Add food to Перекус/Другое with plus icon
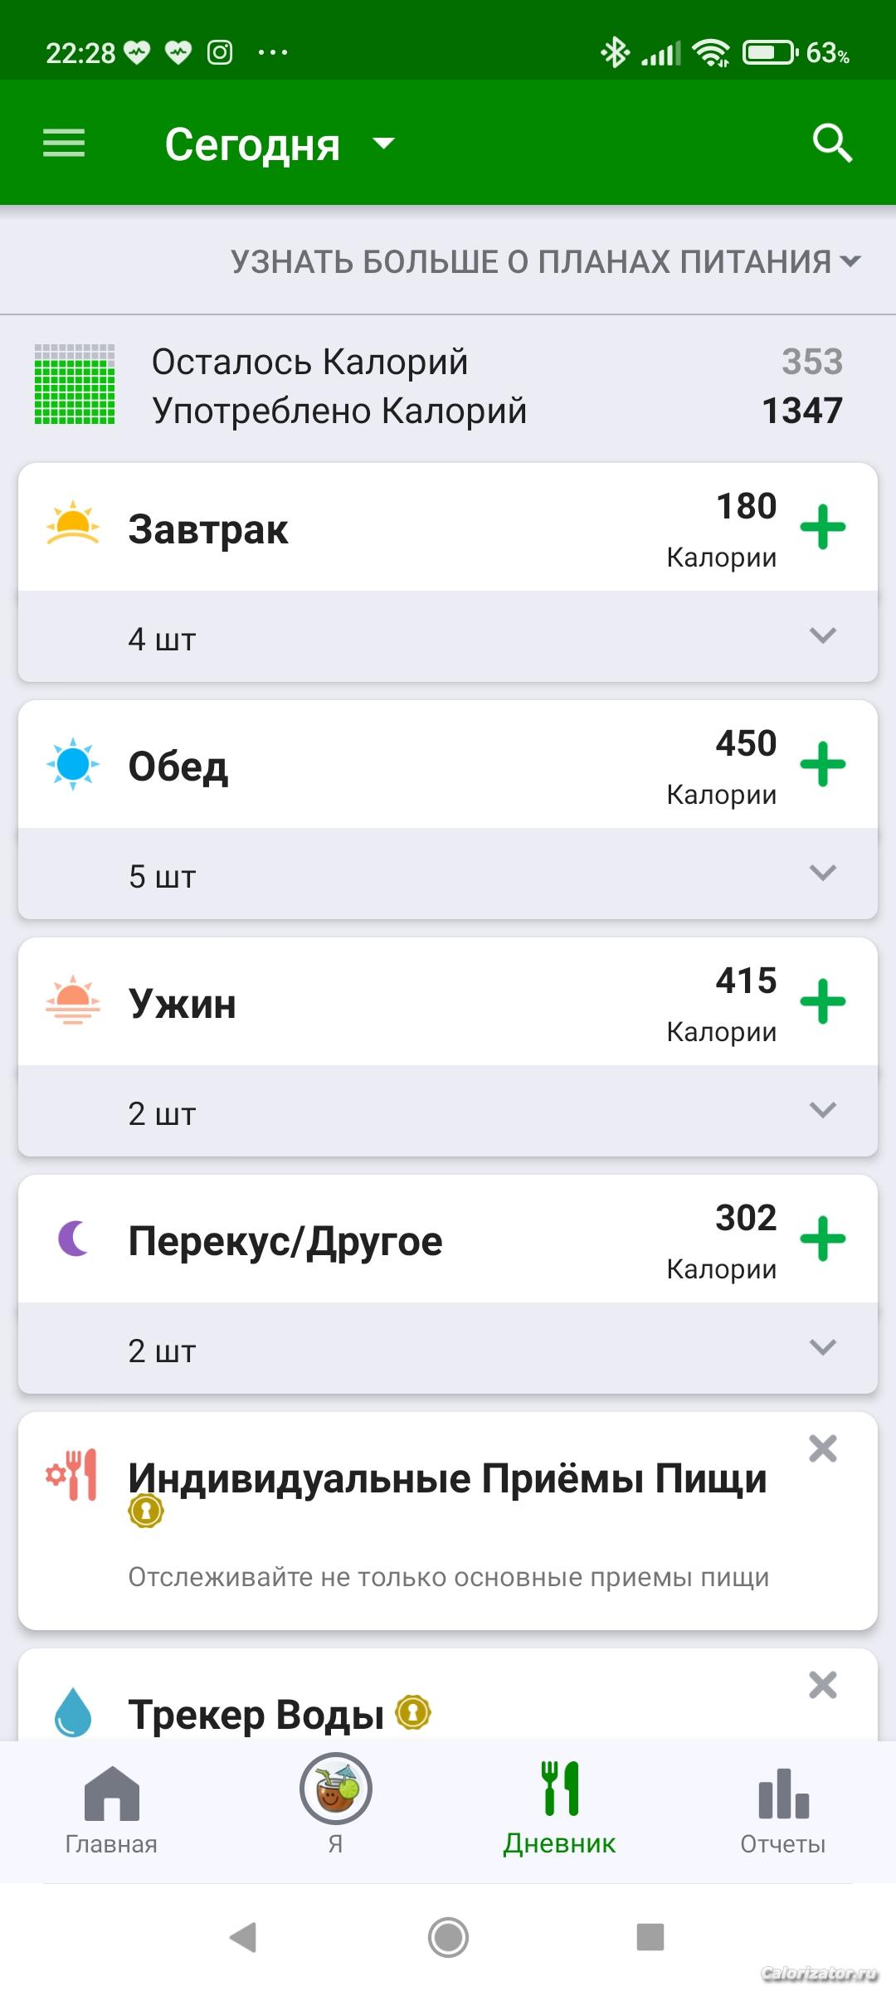The height and width of the screenshot is (1991, 896). click(822, 1239)
